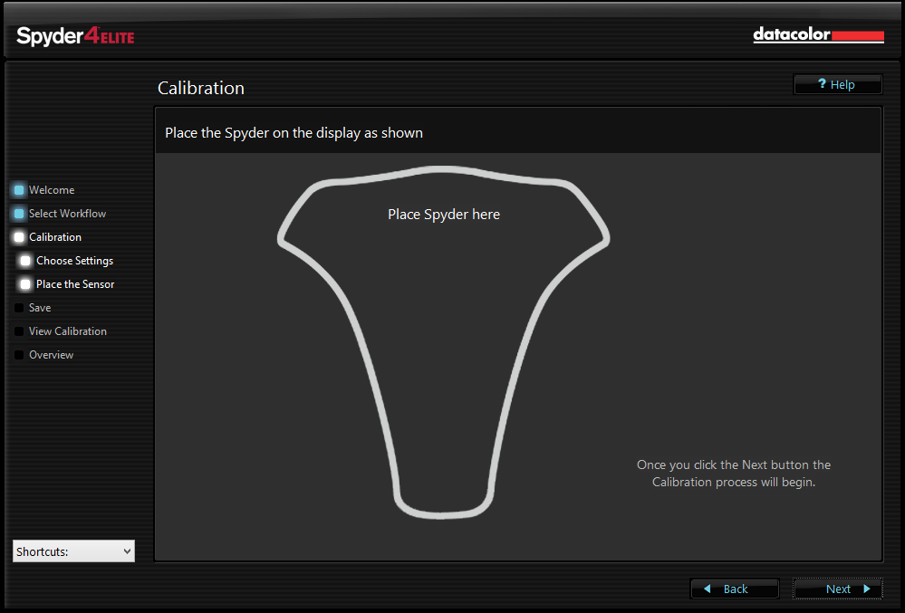The image size is (905, 613).
Task: Click the Shortcuts dropdown chevron arrow
Action: click(x=127, y=551)
